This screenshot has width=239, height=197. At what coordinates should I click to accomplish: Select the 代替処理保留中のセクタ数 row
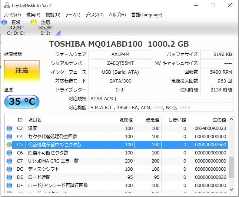[x=116, y=145]
